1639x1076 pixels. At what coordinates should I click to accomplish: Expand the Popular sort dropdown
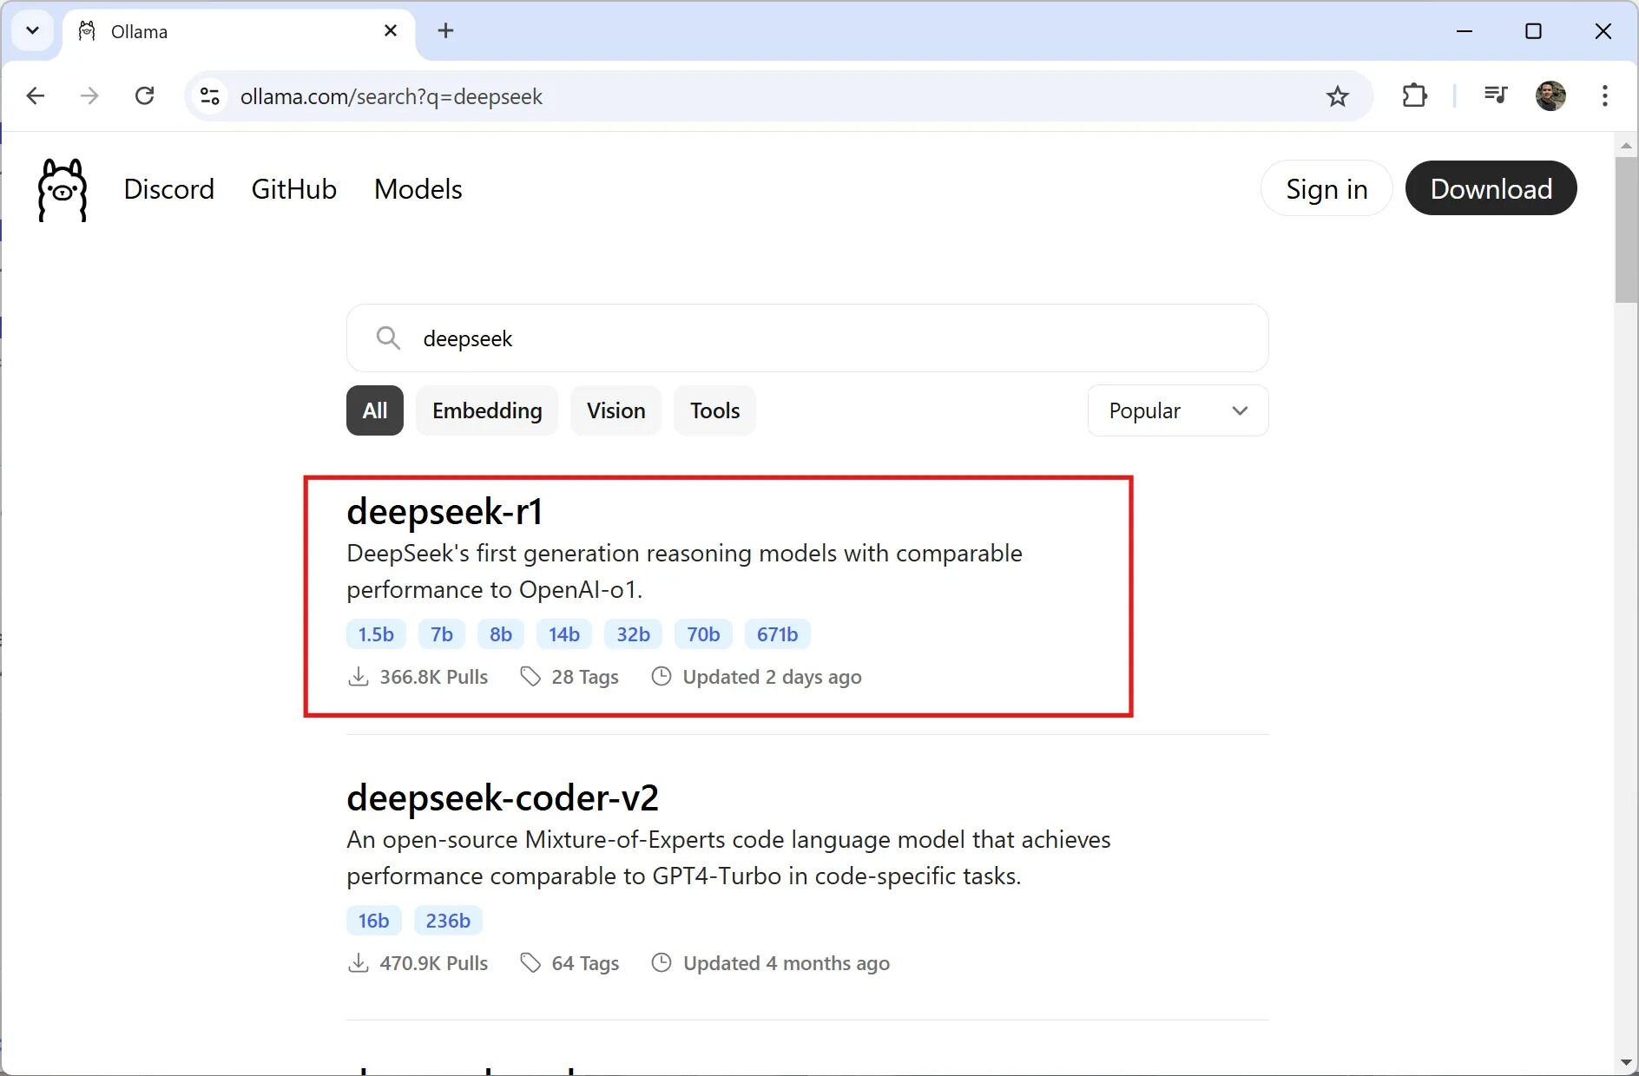1177,410
